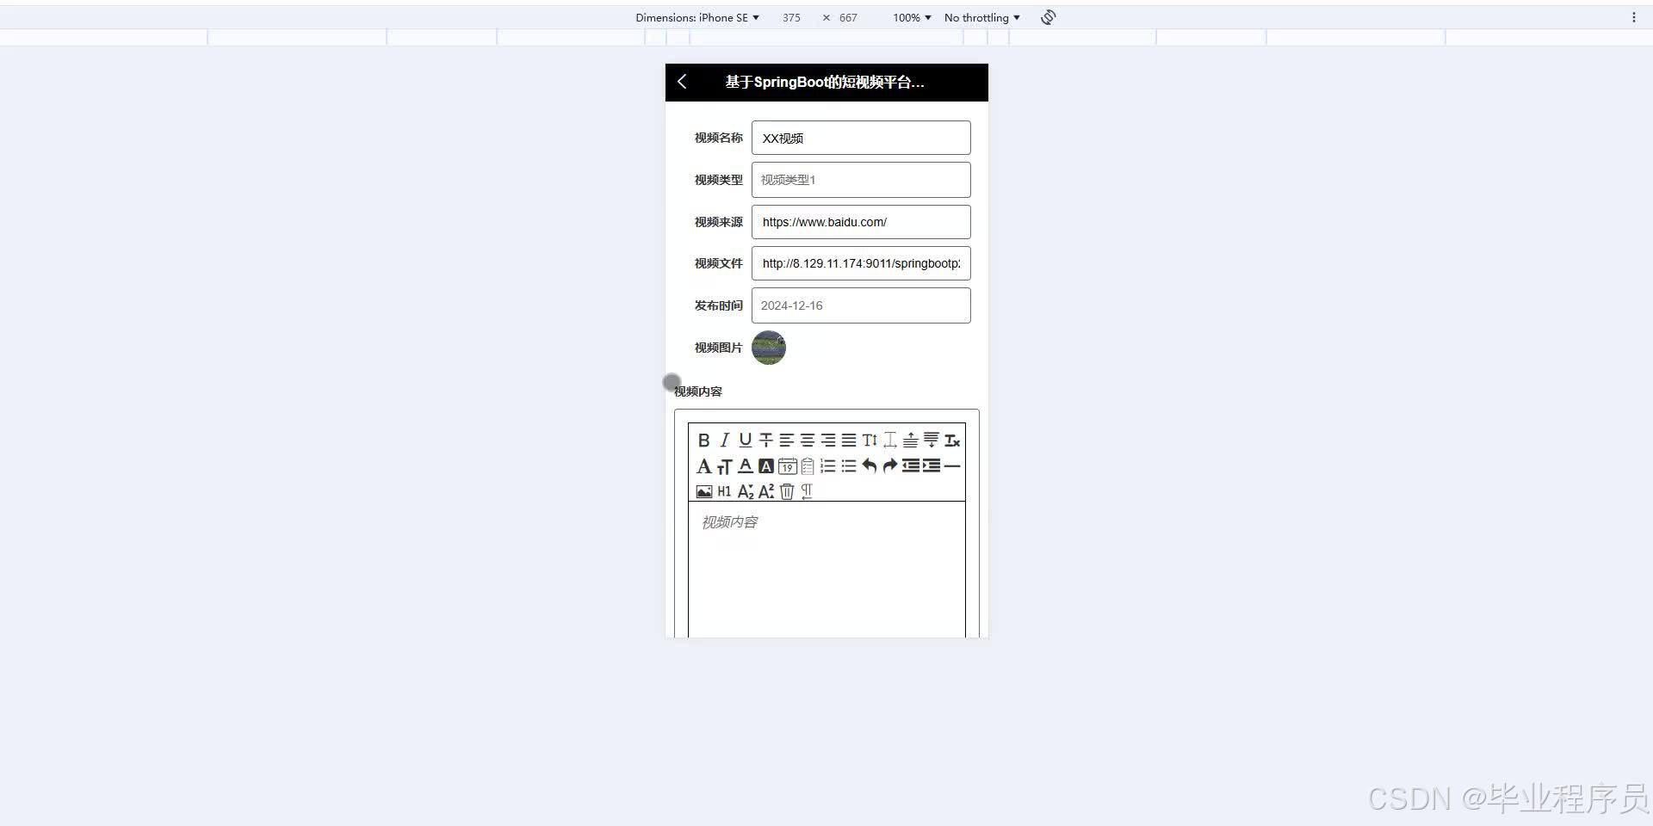This screenshot has width=1653, height=826.
Task: Undo the last editor action
Action: pyautogui.click(x=869, y=466)
